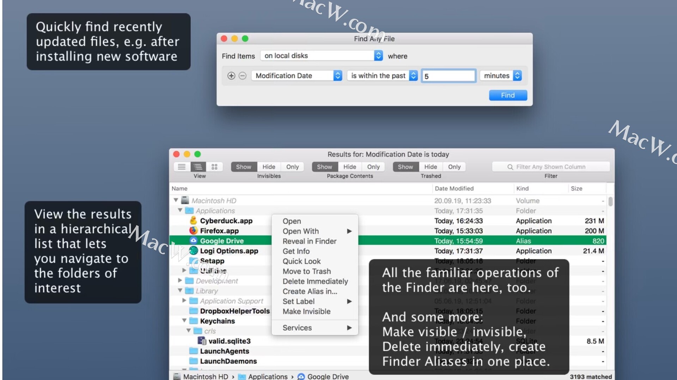
Task: Sort by the Size column header
Action: pyautogui.click(x=587, y=188)
